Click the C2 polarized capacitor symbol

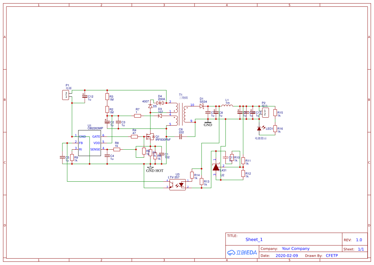(x=107, y=122)
